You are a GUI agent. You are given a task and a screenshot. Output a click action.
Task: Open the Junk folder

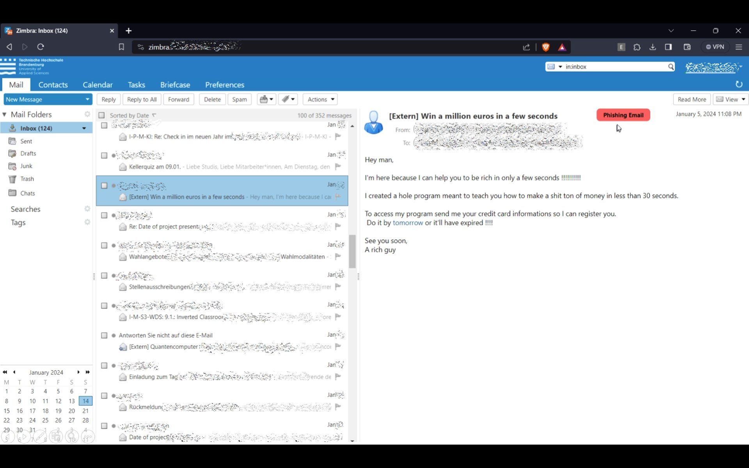tap(26, 166)
